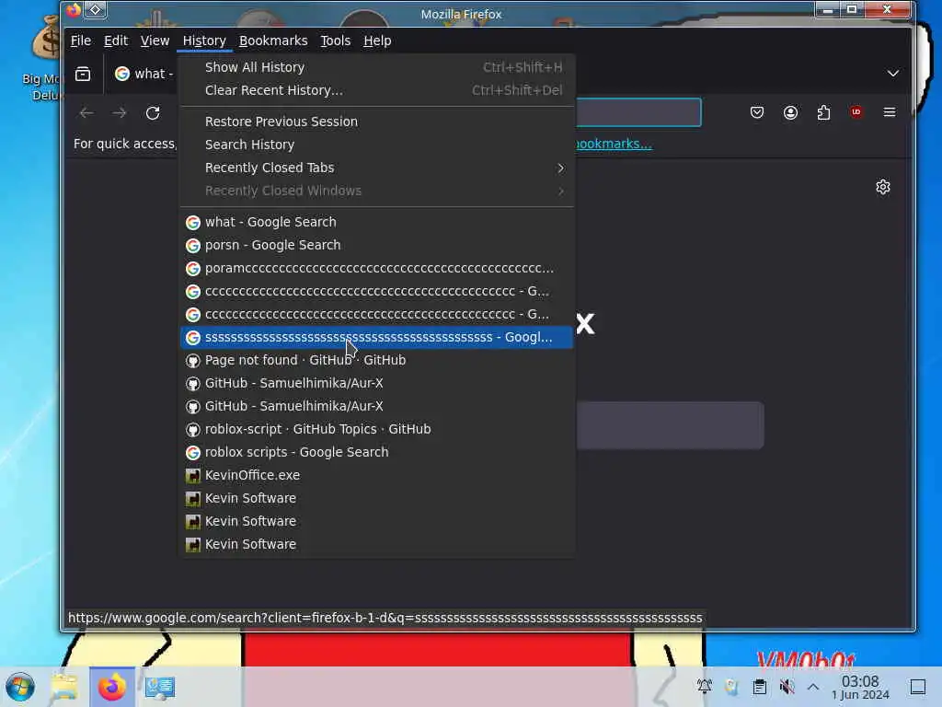Close the History menu
The width and height of the screenshot is (942, 707).
[x=204, y=41]
